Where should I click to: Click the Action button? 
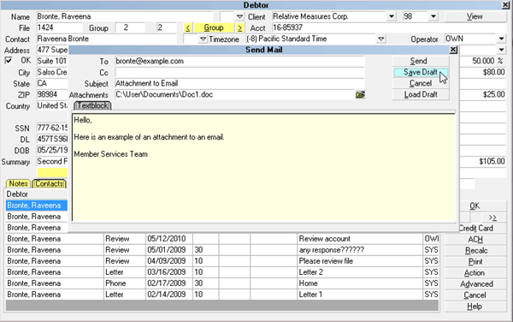pyautogui.click(x=475, y=273)
